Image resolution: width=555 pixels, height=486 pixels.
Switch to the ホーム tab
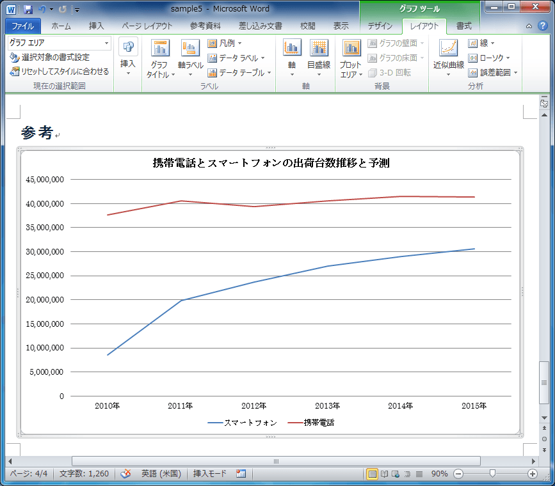[61, 26]
